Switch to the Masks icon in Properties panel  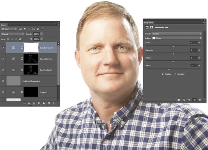point(151,27)
